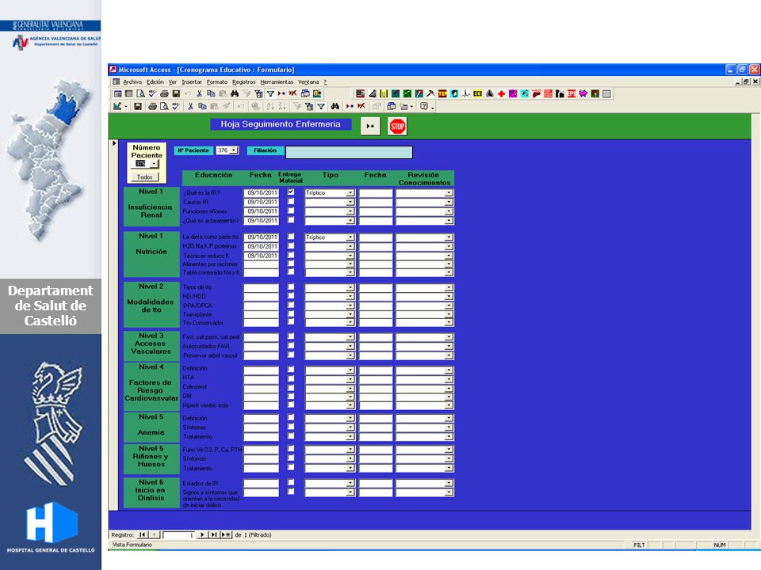The image size is (761, 570).
Task: Open Tipo dropdown for HTA row
Action: point(350,378)
